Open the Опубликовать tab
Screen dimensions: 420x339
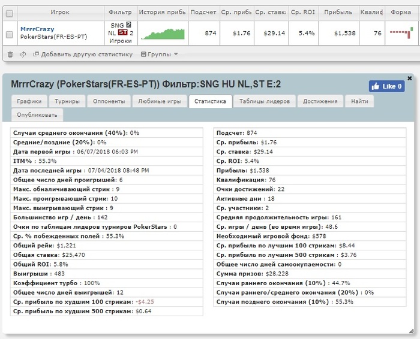[x=37, y=115]
